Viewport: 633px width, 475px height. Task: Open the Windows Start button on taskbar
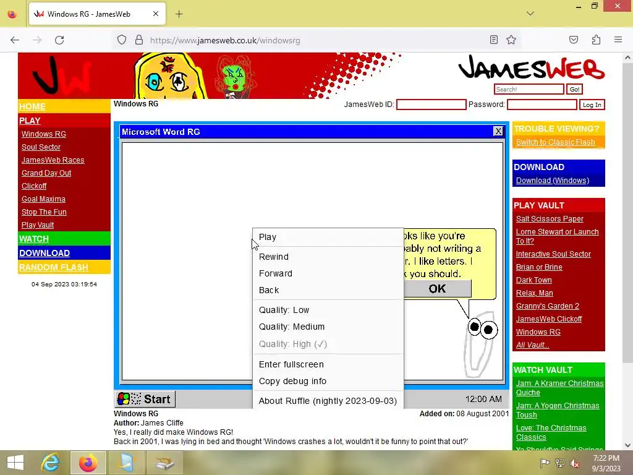pos(15,463)
